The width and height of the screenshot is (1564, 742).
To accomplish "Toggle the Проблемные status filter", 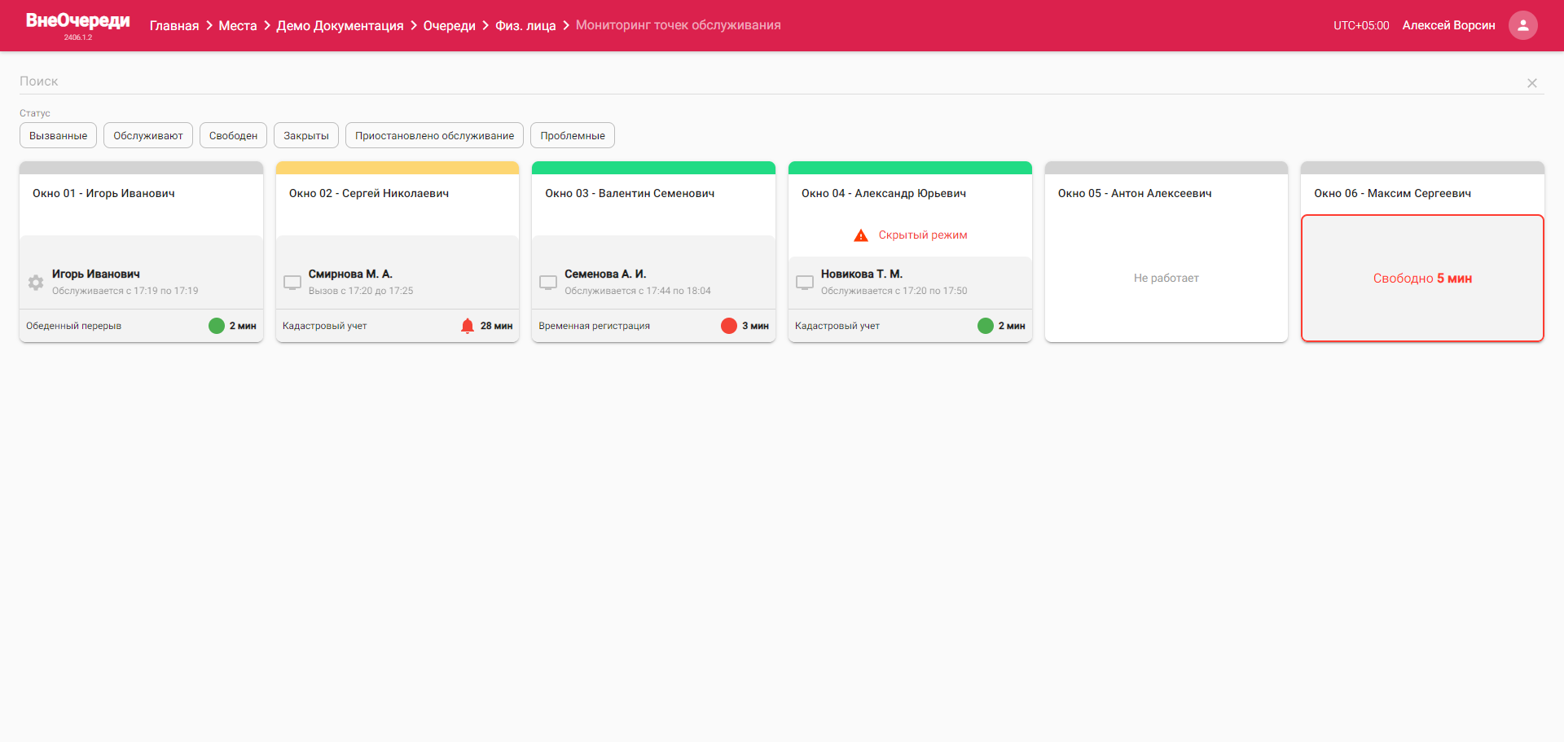I will [x=573, y=135].
